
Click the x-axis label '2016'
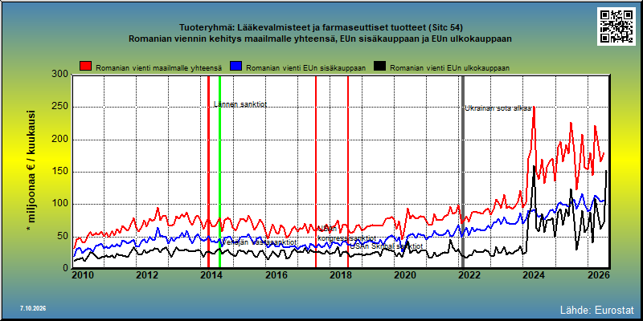(x=276, y=275)
